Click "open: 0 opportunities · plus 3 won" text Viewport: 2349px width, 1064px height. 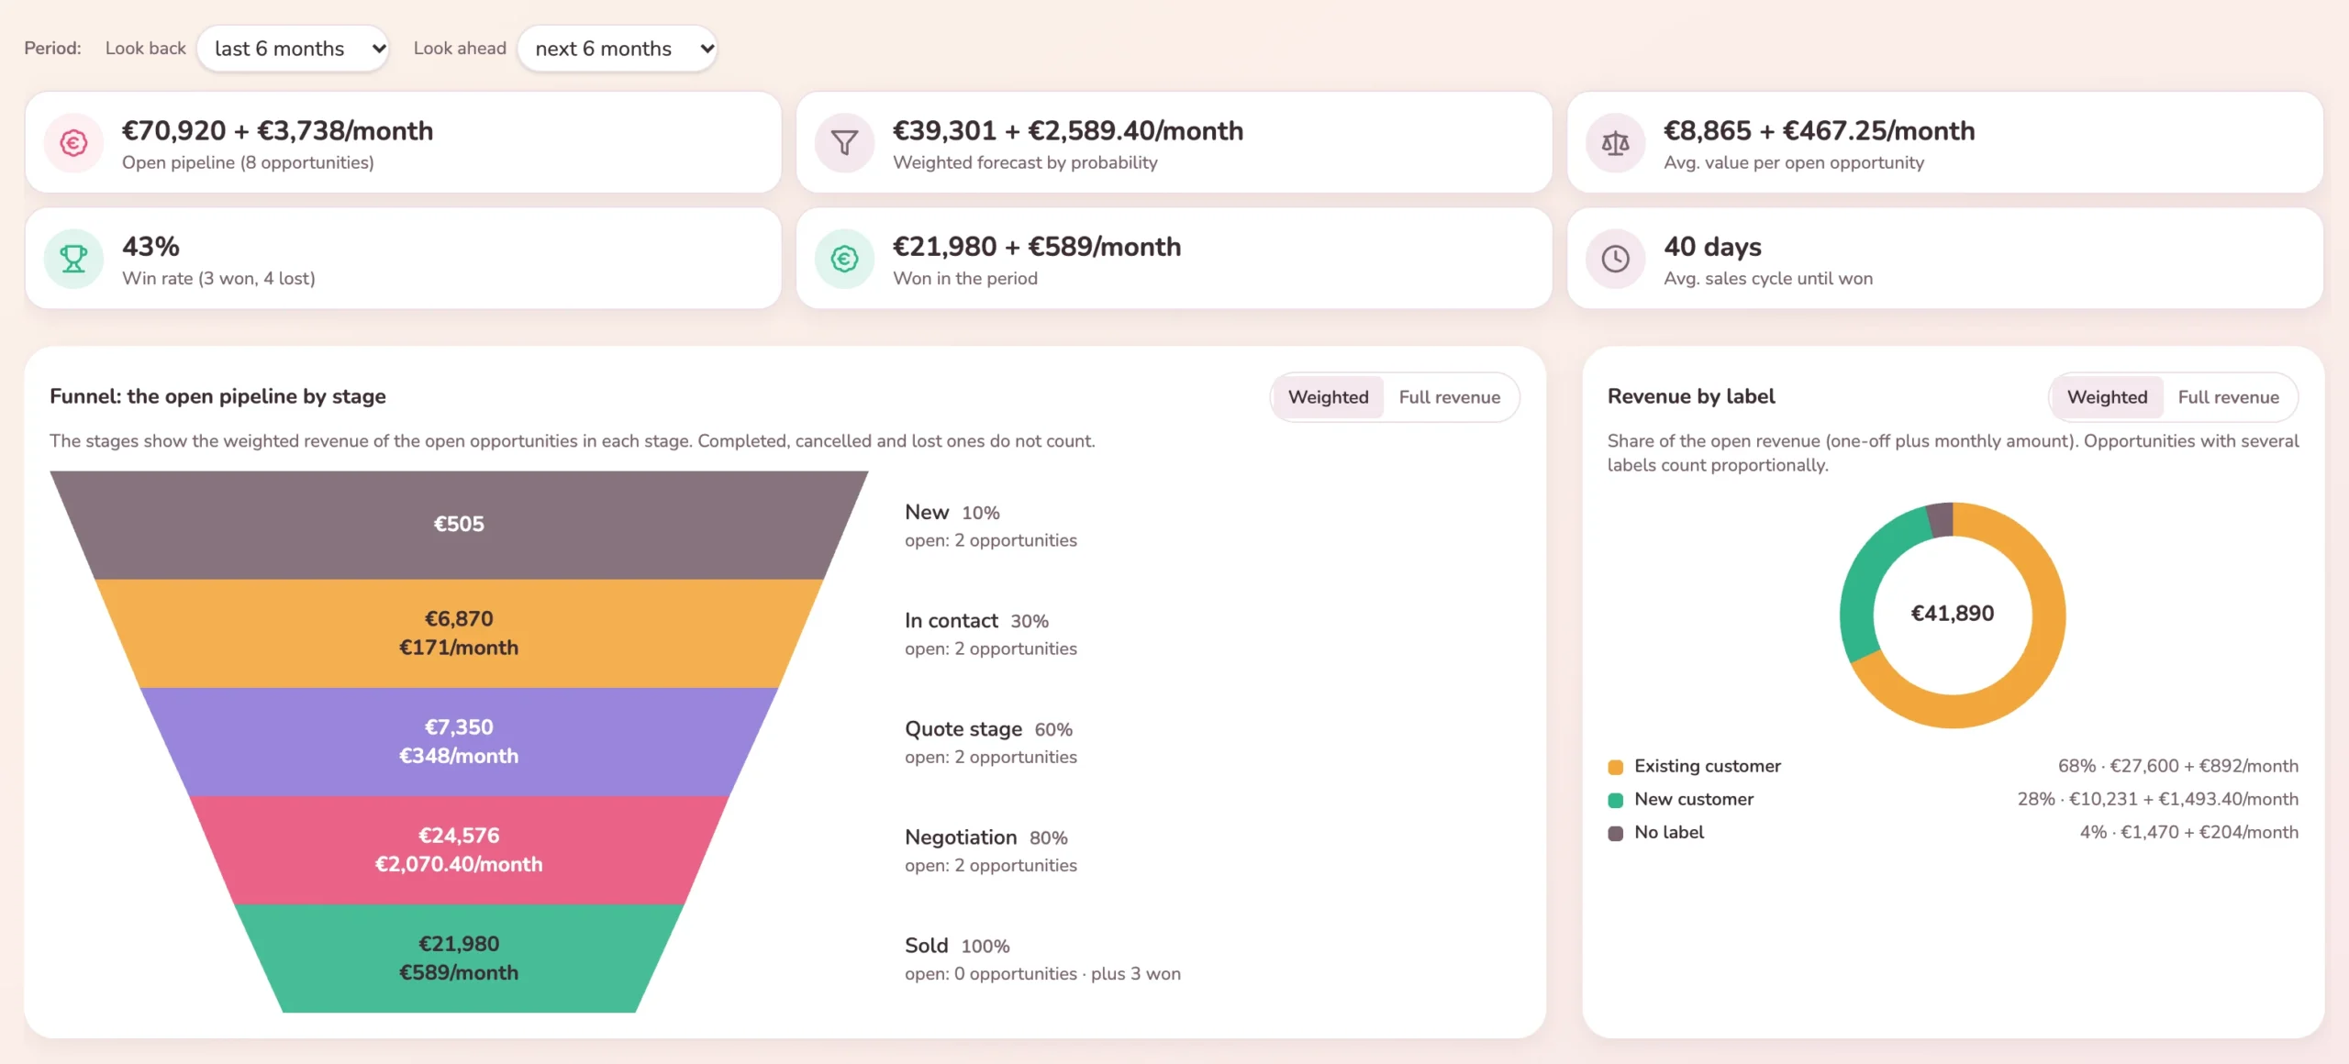pos(1042,974)
